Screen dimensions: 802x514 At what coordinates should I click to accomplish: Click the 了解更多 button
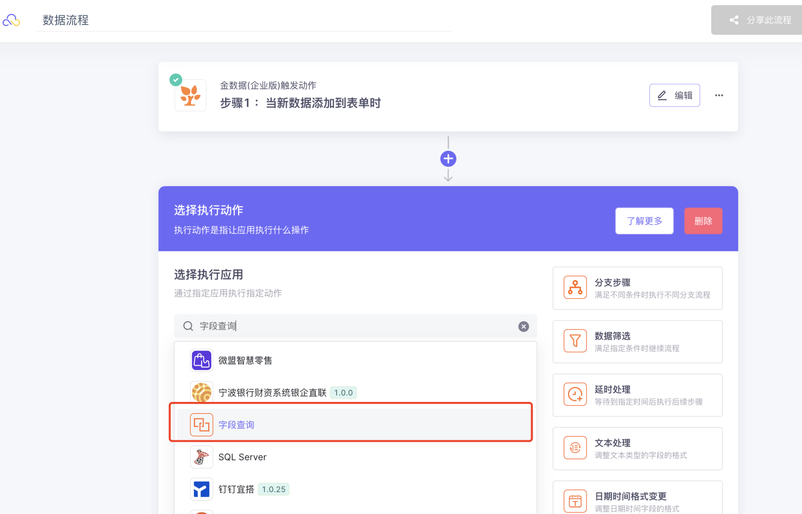(644, 221)
